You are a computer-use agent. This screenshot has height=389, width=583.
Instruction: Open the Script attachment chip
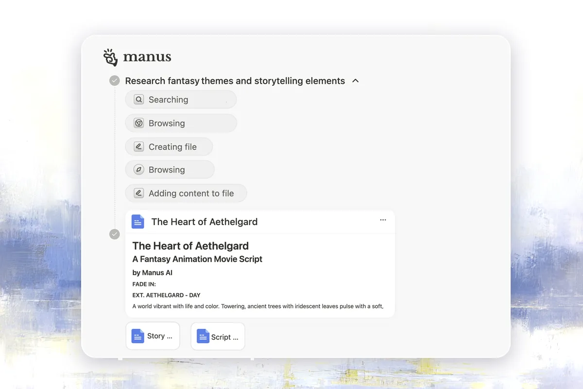pyautogui.click(x=218, y=336)
